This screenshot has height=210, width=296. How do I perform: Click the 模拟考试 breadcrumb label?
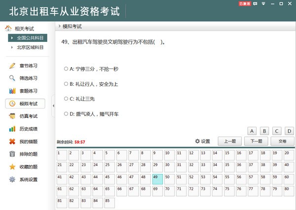[72, 27]
